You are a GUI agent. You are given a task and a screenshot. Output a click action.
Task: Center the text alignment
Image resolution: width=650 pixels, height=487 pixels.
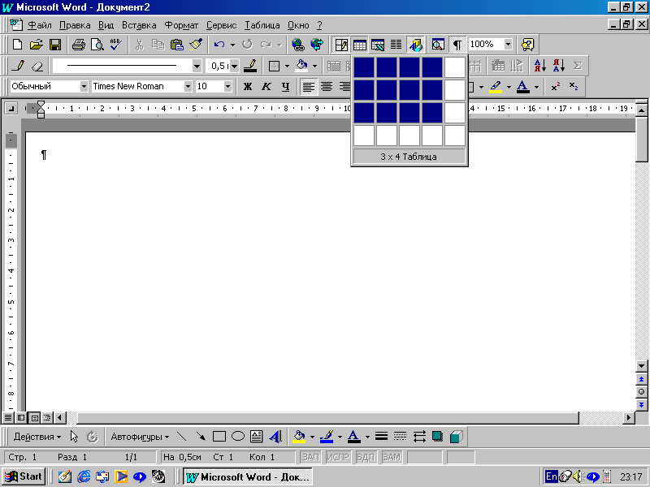[x=327, y=87]
